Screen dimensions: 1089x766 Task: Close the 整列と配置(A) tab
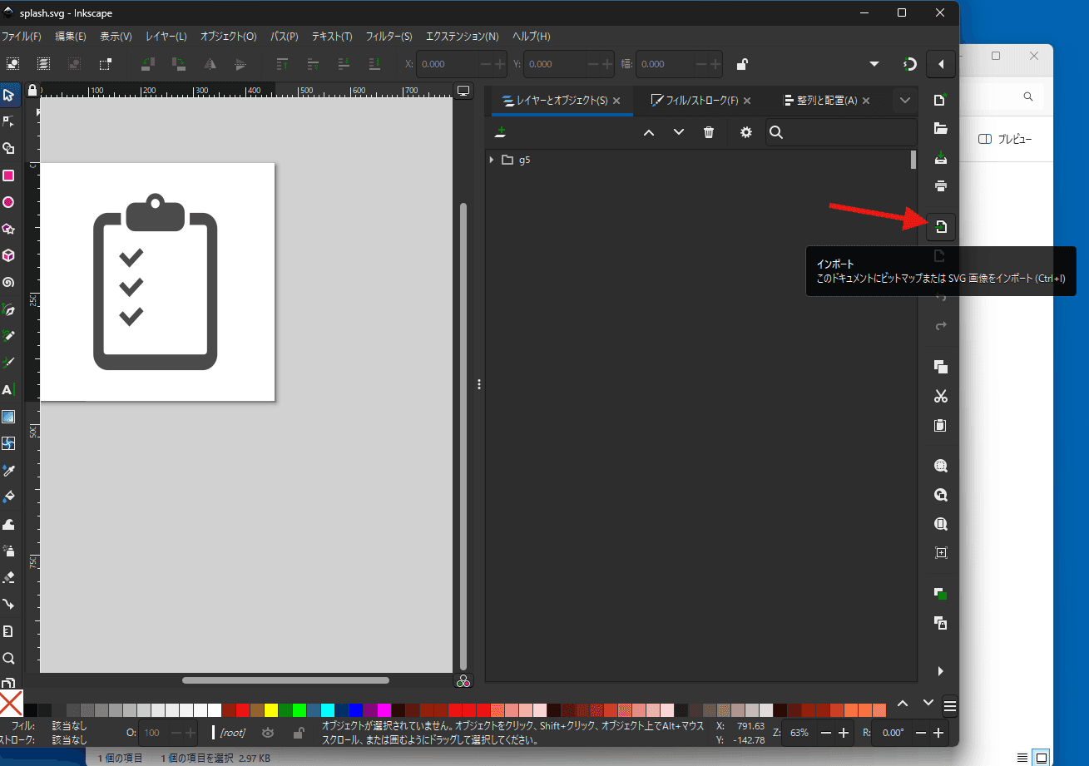point(866,101)
